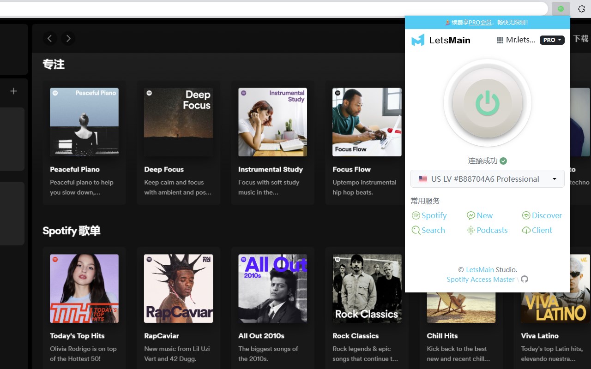591x369 pixels.
Task: Click the Rock Classics title text
Action: point(356,336)
